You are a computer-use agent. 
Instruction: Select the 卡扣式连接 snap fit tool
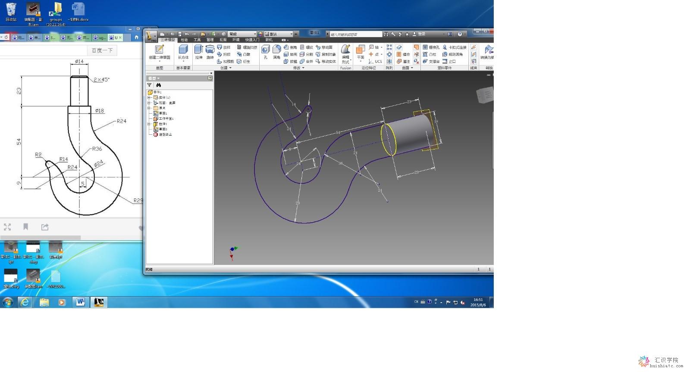455,47
